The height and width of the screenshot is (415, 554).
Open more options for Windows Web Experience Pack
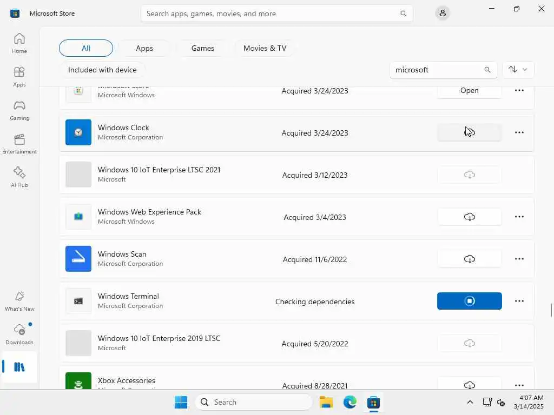519,217
